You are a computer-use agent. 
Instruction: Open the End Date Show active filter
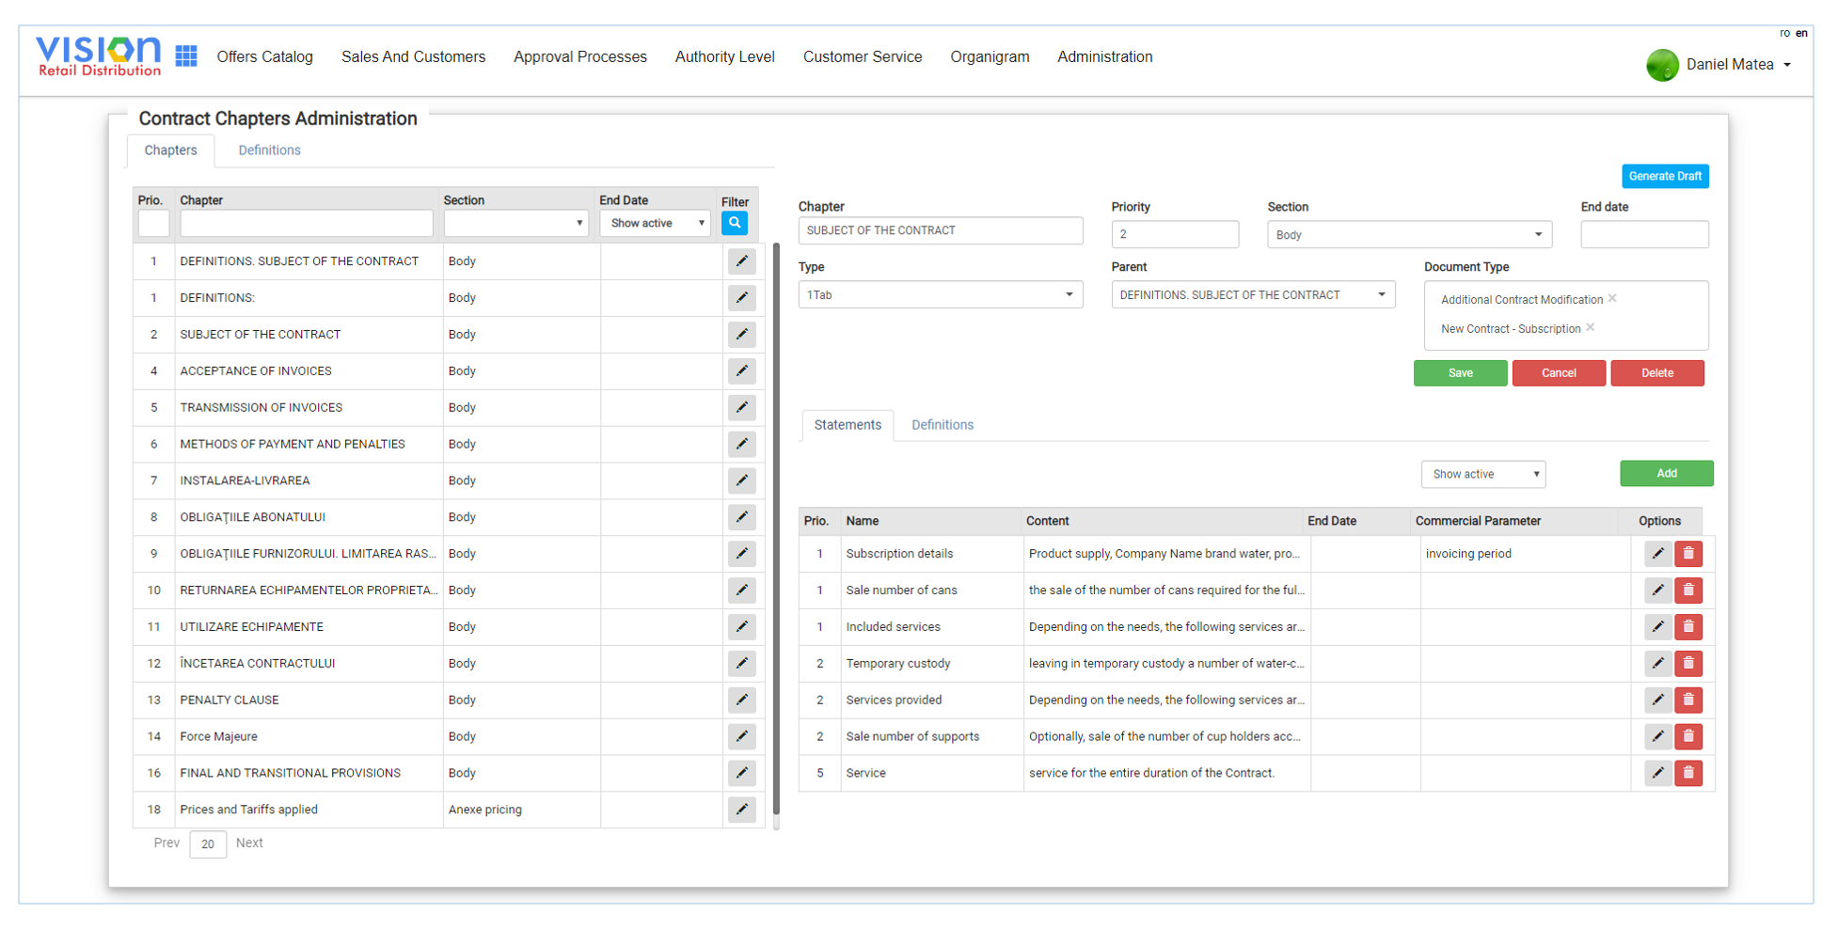coord(656,223)
